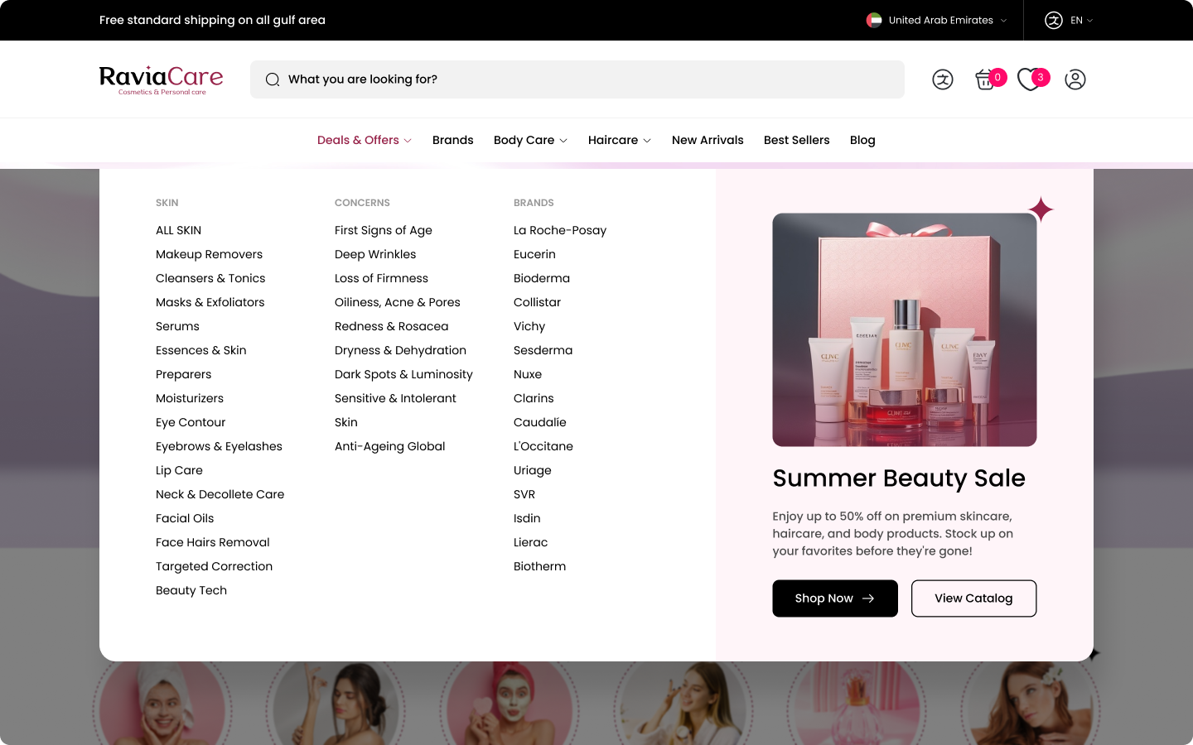Select Cleansers & Tonics skin category

point(210,278)
